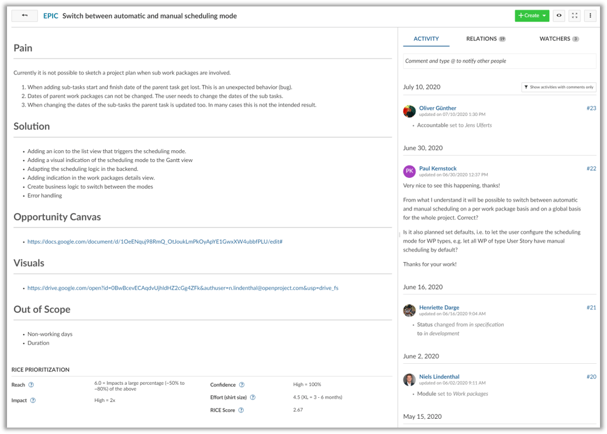Click Oliver Günther's avatar picture
This screenshot has width=607, height=434.
tap(409, 111)
